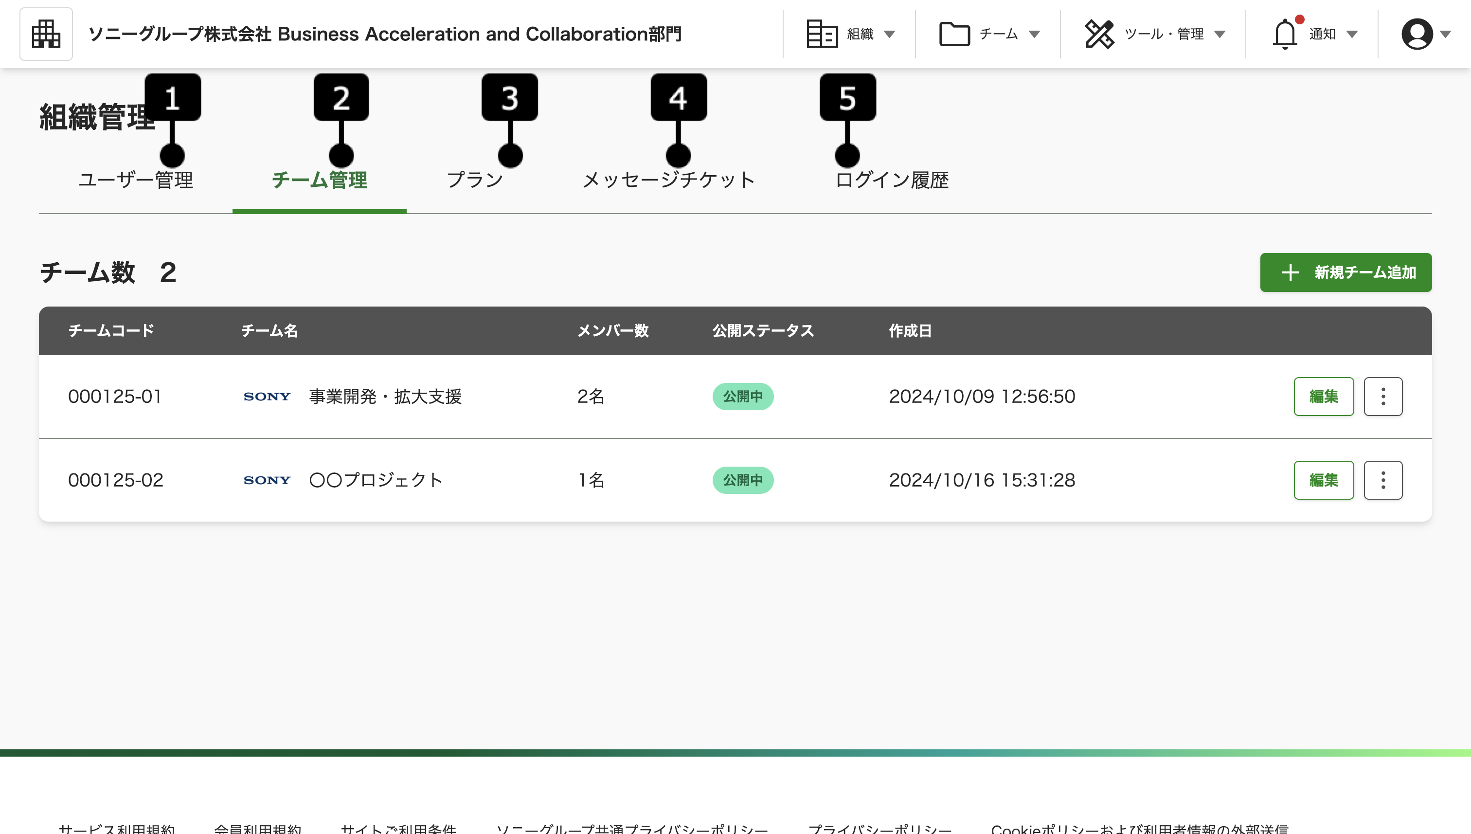Click SONY logo of 事業開発・拡大支援 team
Screen dimensions: 1471x834
(x=267, y=397)
